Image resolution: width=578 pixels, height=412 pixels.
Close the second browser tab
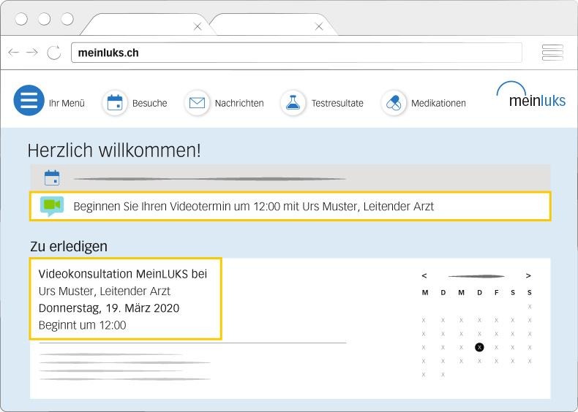coord(319,26)
